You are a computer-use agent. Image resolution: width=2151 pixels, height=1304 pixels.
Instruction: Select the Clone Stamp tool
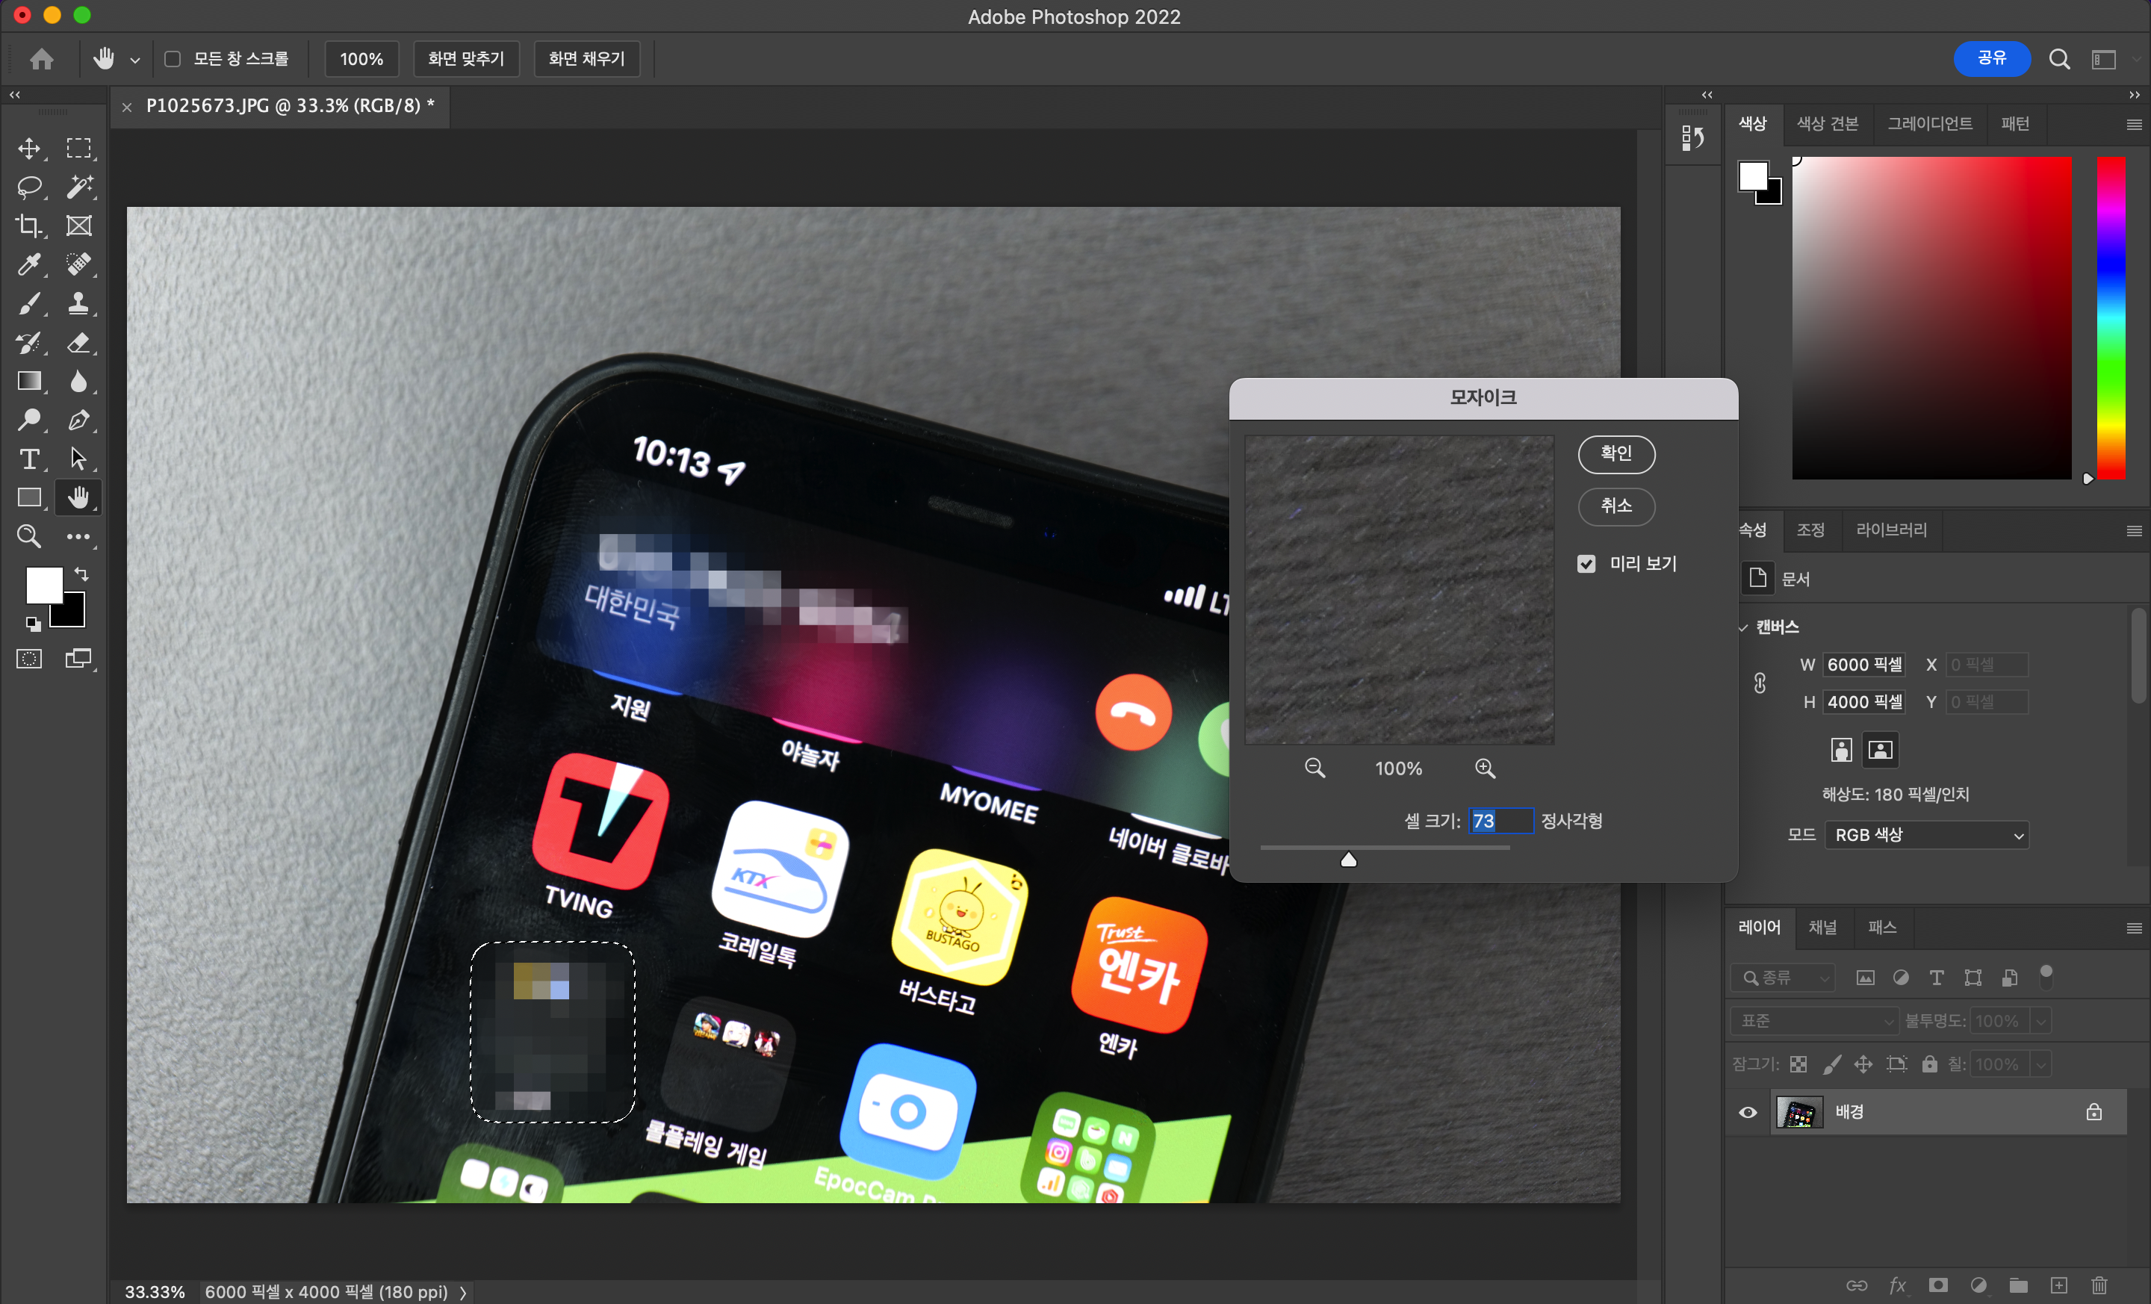tap(78, 304)
